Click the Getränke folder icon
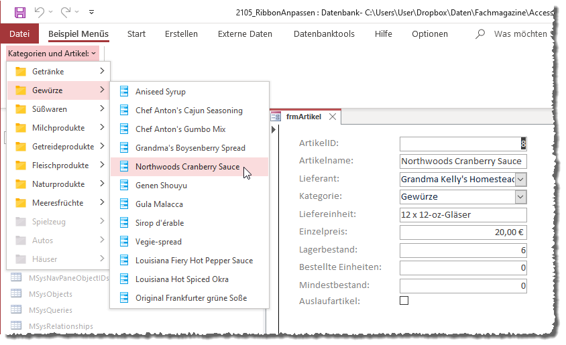 coord(21,72)
